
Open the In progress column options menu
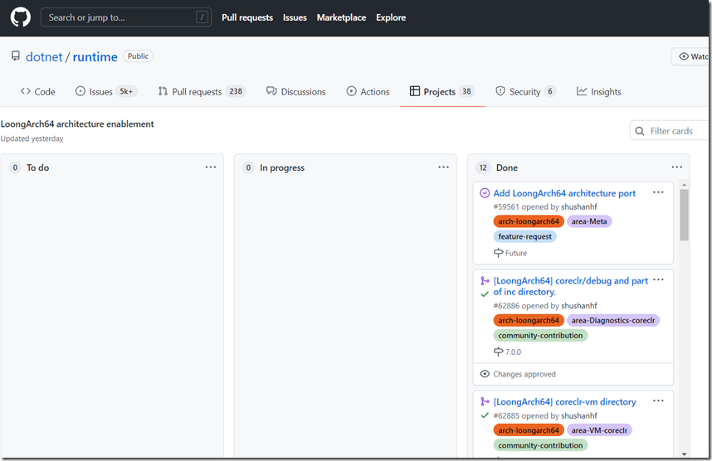coord(444,167)
